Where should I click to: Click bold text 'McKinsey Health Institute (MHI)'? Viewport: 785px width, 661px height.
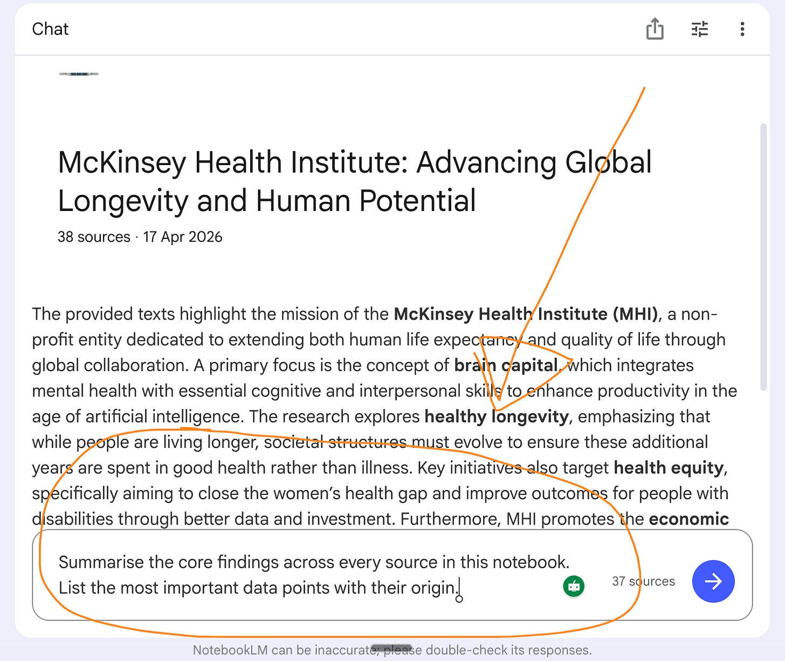(x=526, y=314)
